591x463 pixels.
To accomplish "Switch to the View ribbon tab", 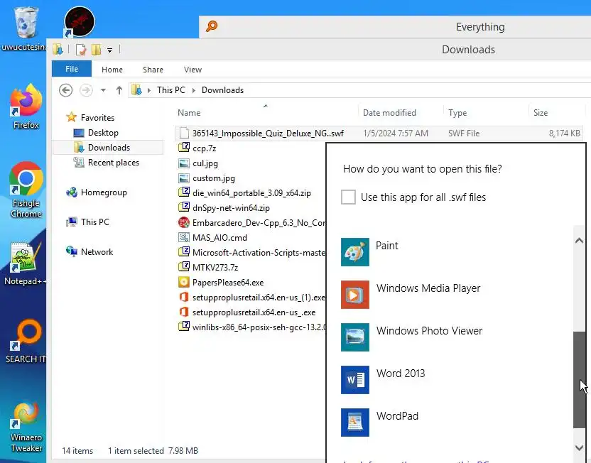I will [193, 70].
